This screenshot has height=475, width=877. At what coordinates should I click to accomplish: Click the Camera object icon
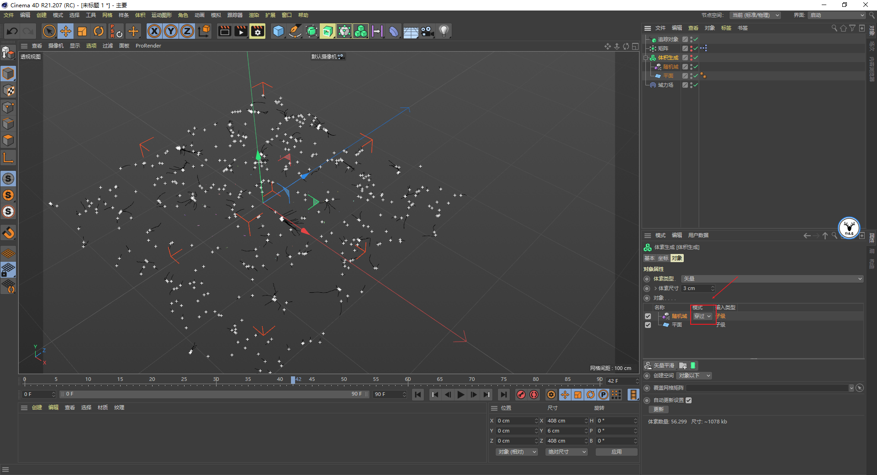tap(427, 31)
